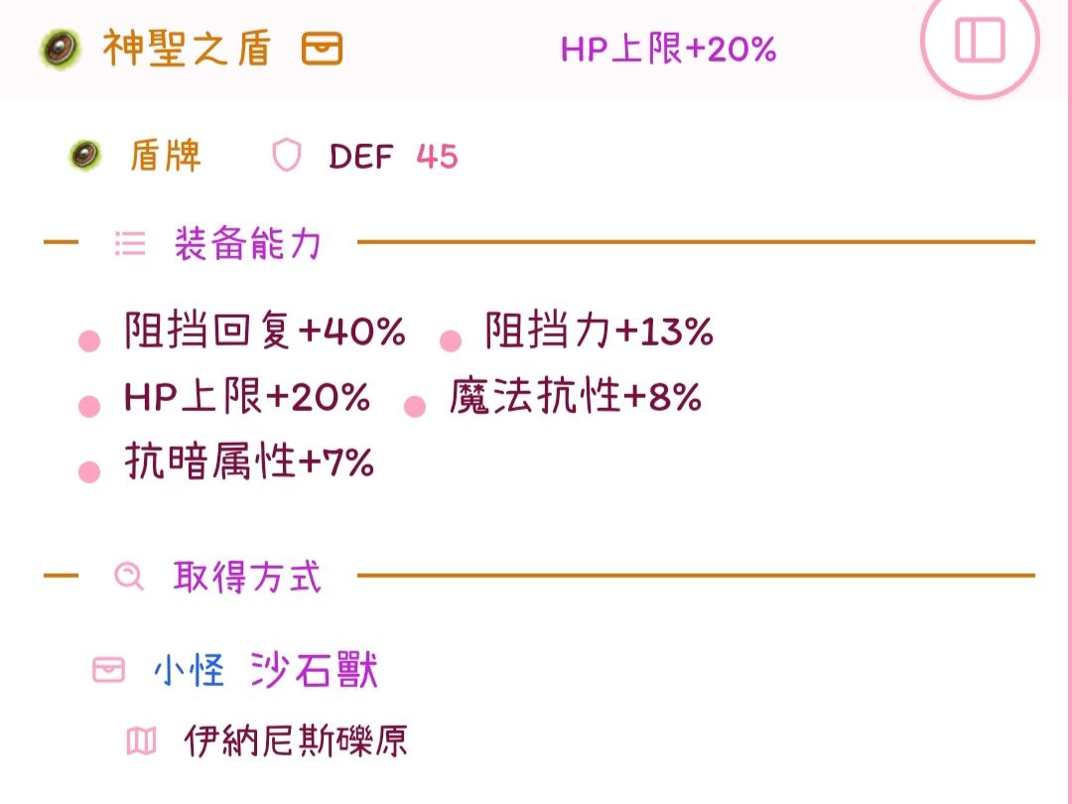Open the 伊納尼斯礫原 map location

[296, 740]
